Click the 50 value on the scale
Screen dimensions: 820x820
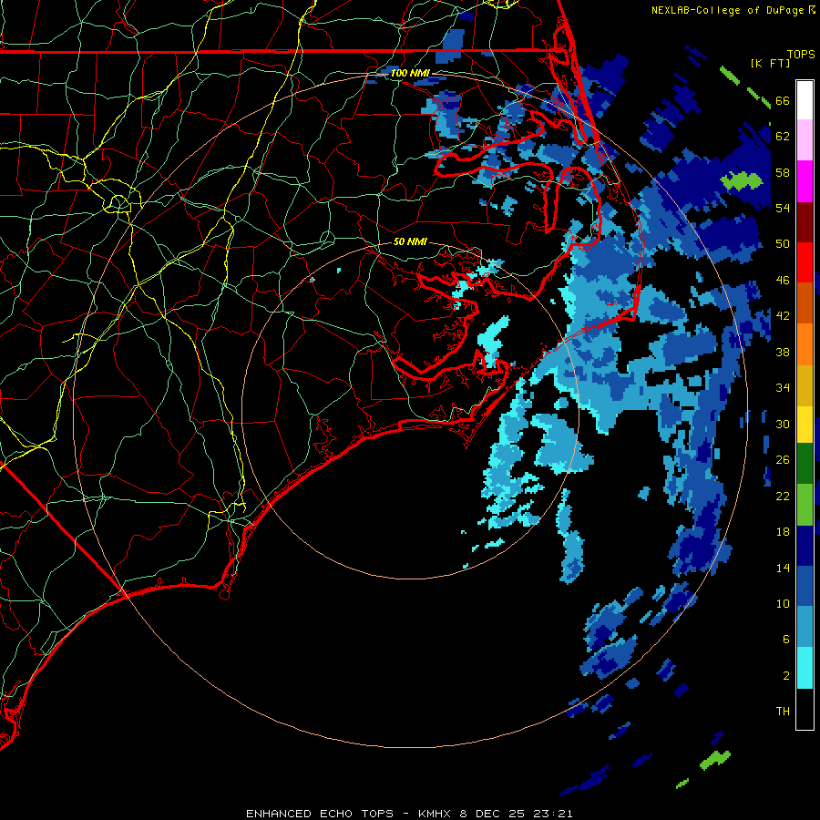[x=783, y=244]
